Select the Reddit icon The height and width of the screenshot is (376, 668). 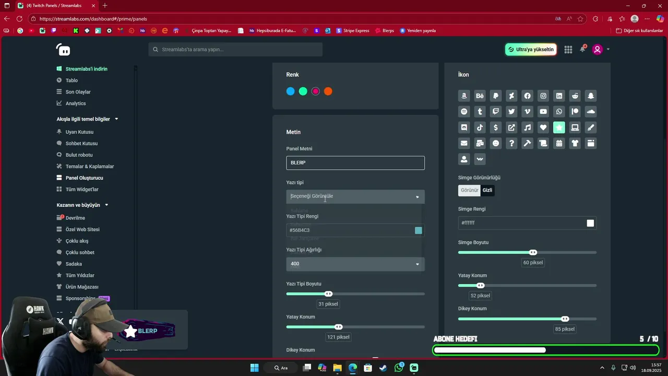575,96
